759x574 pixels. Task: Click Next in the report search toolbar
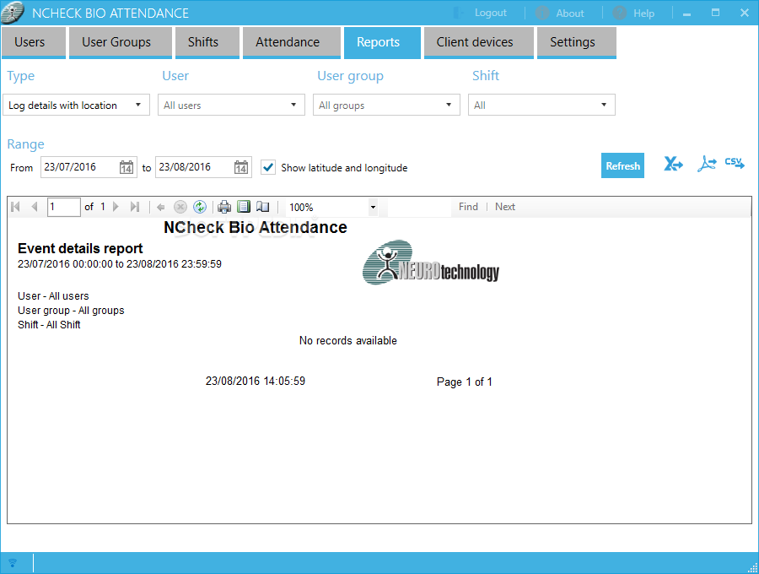click(x=505, y=207)
